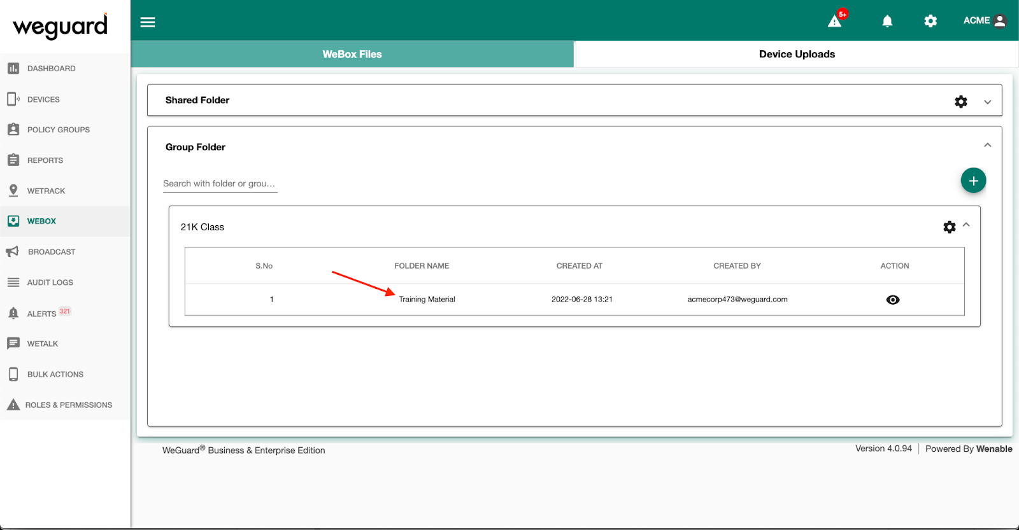The image size is (1019, 530).
Task: Click the ACTION column header
Action: coord(894,266)
